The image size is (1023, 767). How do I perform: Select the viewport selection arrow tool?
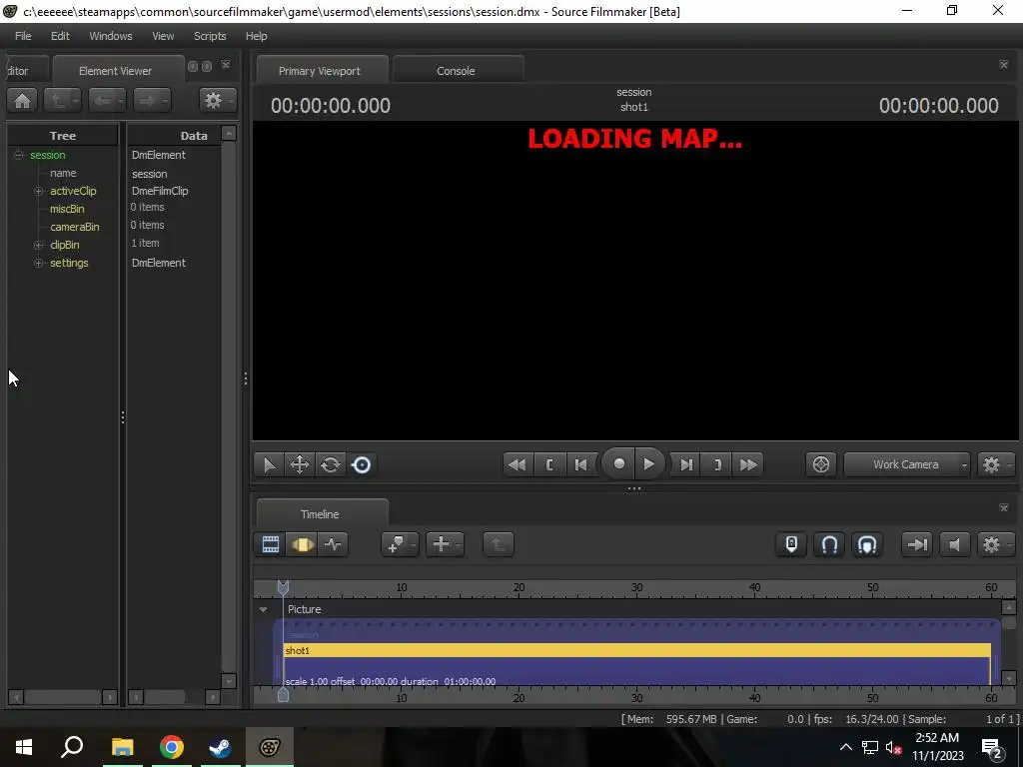pos(269,465)
